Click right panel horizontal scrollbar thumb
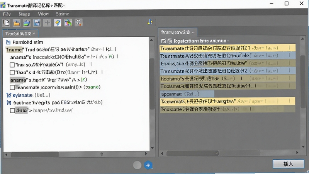The height and width of the screenshot is (174, 309). (193, 153)
